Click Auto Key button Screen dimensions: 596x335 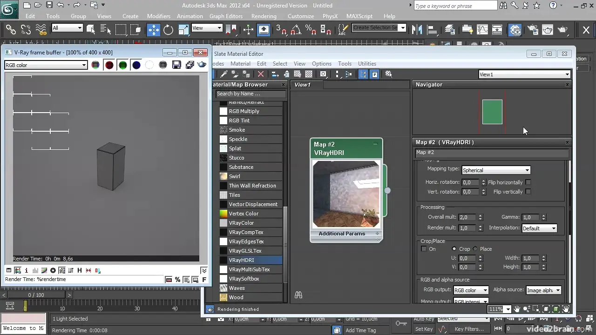point(424,319)
